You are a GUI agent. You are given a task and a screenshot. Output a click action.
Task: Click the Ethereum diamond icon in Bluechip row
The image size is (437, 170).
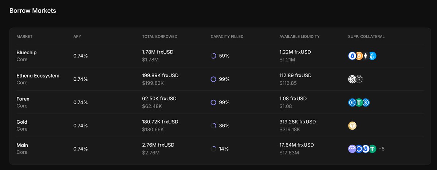point(366,56)
